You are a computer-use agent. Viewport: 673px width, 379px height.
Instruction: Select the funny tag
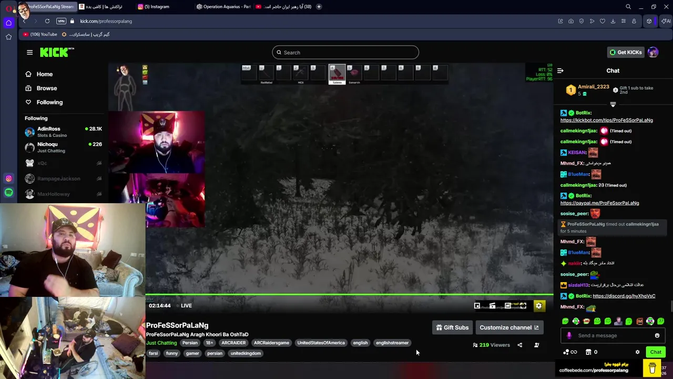click(172, 353)
